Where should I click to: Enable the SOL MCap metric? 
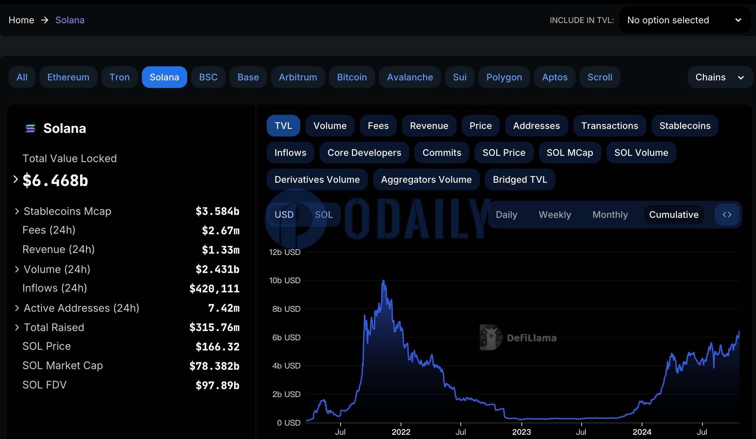pyautogui.click(x=570, y=153)
